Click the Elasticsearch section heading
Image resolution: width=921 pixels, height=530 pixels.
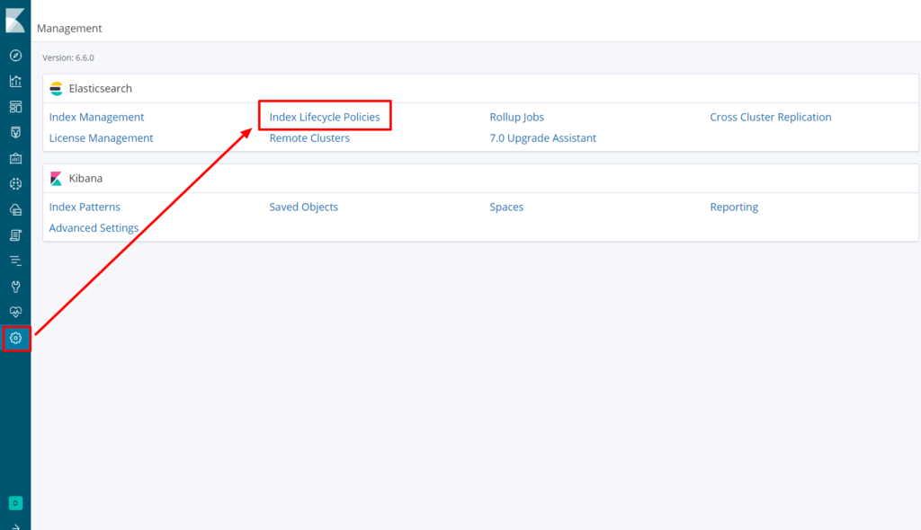pyautogui.click(x=101, y=89)
